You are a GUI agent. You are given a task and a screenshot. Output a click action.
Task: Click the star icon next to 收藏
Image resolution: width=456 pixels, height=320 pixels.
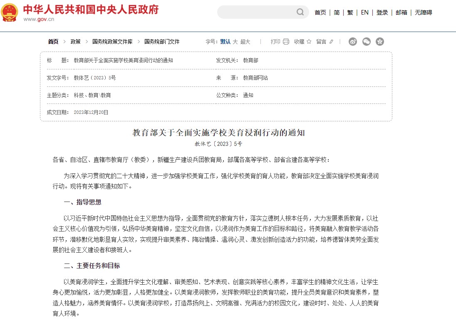click(x=309, y=42)
